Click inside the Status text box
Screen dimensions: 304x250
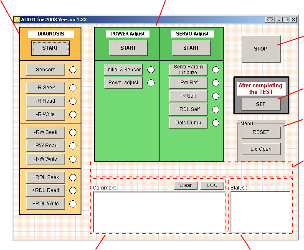point(261,212)
